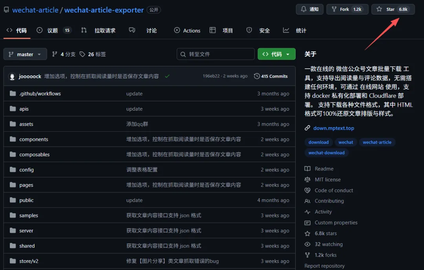424x270 pixels.
Task: Open the components folder
Action: click(33, 139)
